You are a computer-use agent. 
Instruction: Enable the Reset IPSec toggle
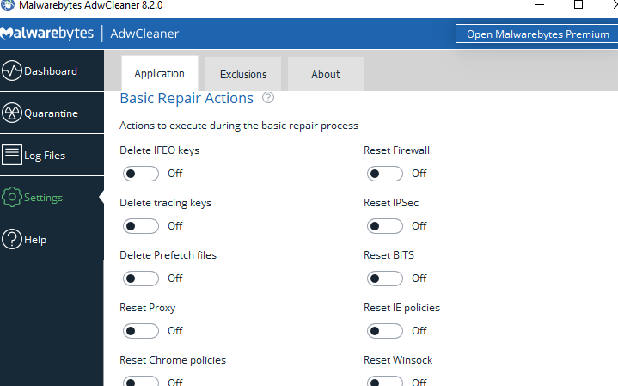point(384,226)
